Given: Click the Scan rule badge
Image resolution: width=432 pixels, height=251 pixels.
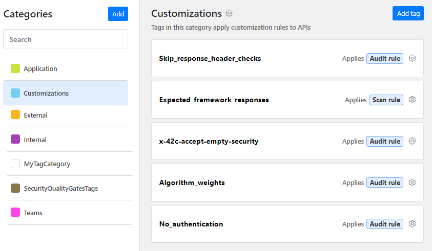Looking at the screenshot, I should tap(386, 100).
